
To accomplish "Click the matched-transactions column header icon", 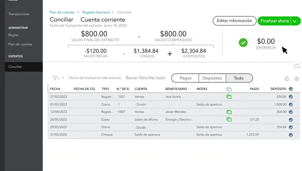I will (x=229, y=89).
